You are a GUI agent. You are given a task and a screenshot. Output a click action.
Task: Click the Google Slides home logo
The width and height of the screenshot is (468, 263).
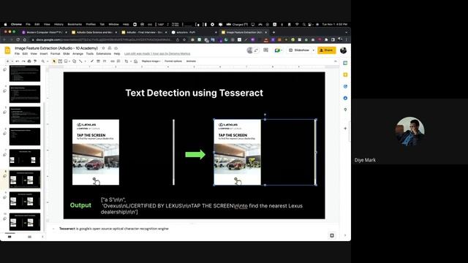(8, 50)
